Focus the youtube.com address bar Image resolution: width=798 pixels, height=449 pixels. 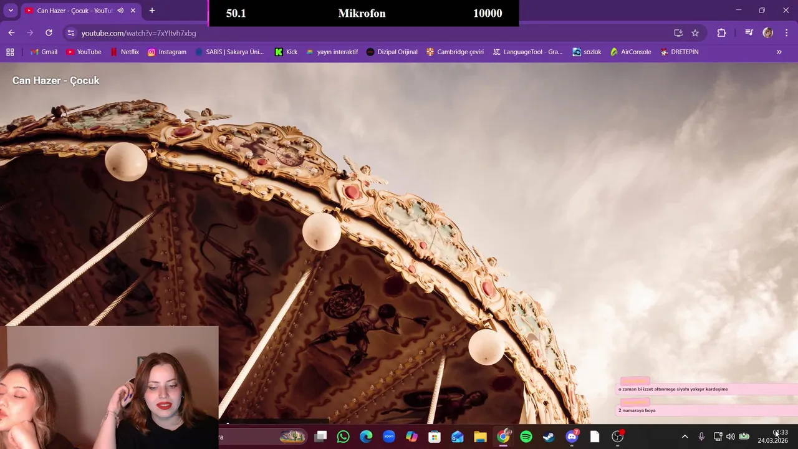[374, 33]
